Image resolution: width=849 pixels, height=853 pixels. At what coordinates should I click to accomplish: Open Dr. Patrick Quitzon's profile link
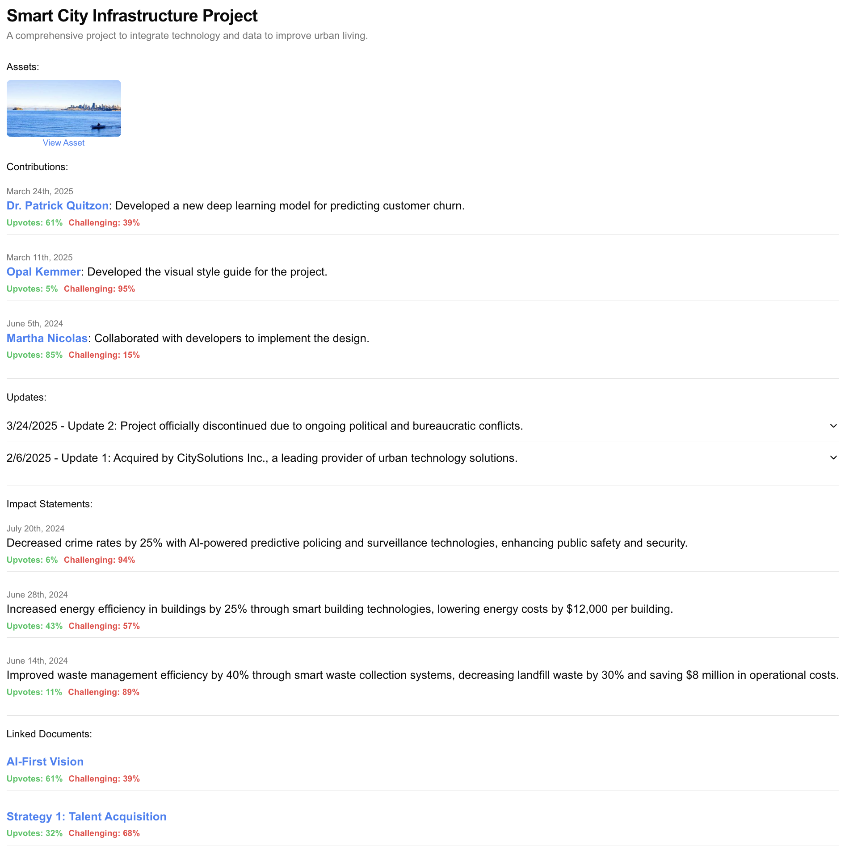pyautogui.click(x=58, y=205)
